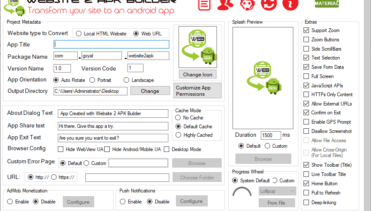371x211 pixels.
Task: Click the support headset icon
Action: pyautogui.click(x=247, y=5)
